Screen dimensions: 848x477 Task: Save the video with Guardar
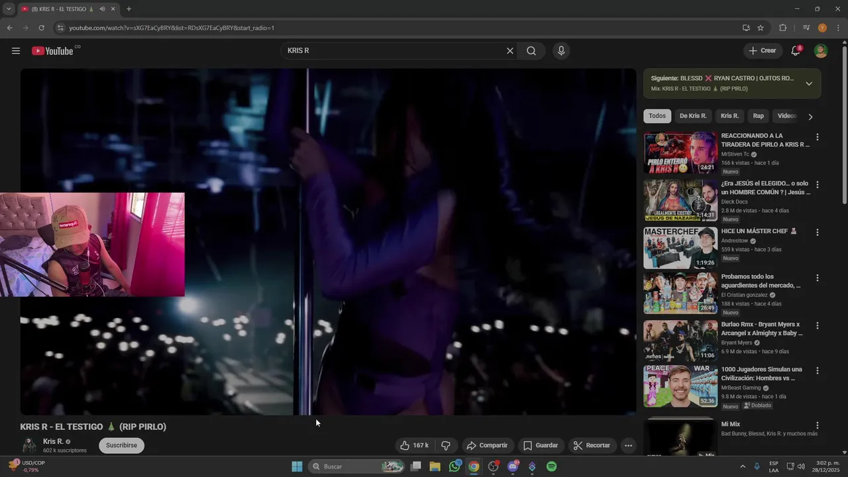540,445
